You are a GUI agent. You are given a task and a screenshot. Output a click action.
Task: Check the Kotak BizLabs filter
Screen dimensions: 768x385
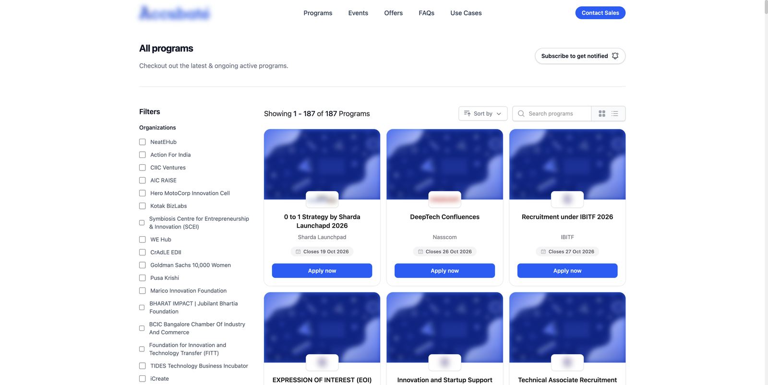coord(143,206)
